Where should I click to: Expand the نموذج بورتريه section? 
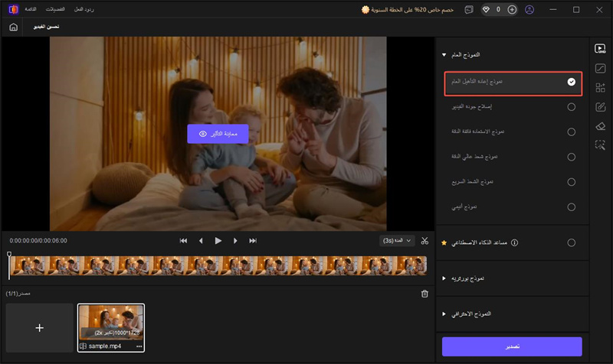pos(444,278)
